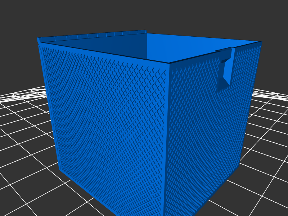Click the front vertical corner edge of box
This screenshot has width=288, height=216.
tap(167, 139)
